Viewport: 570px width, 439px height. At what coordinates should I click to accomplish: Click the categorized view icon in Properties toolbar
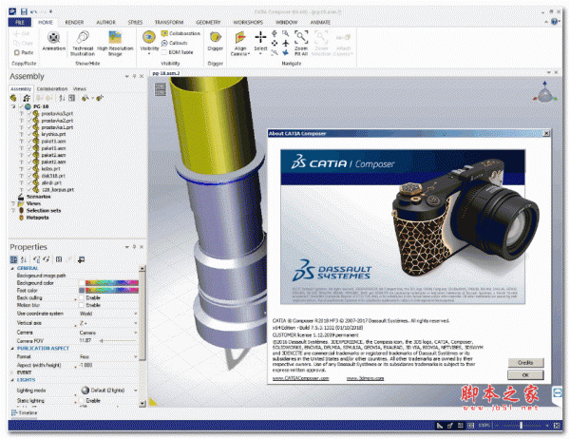[x=14, y=259]
